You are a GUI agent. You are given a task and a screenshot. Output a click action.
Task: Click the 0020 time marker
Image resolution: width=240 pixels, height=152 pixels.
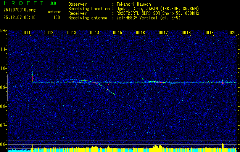coord(232,33)
